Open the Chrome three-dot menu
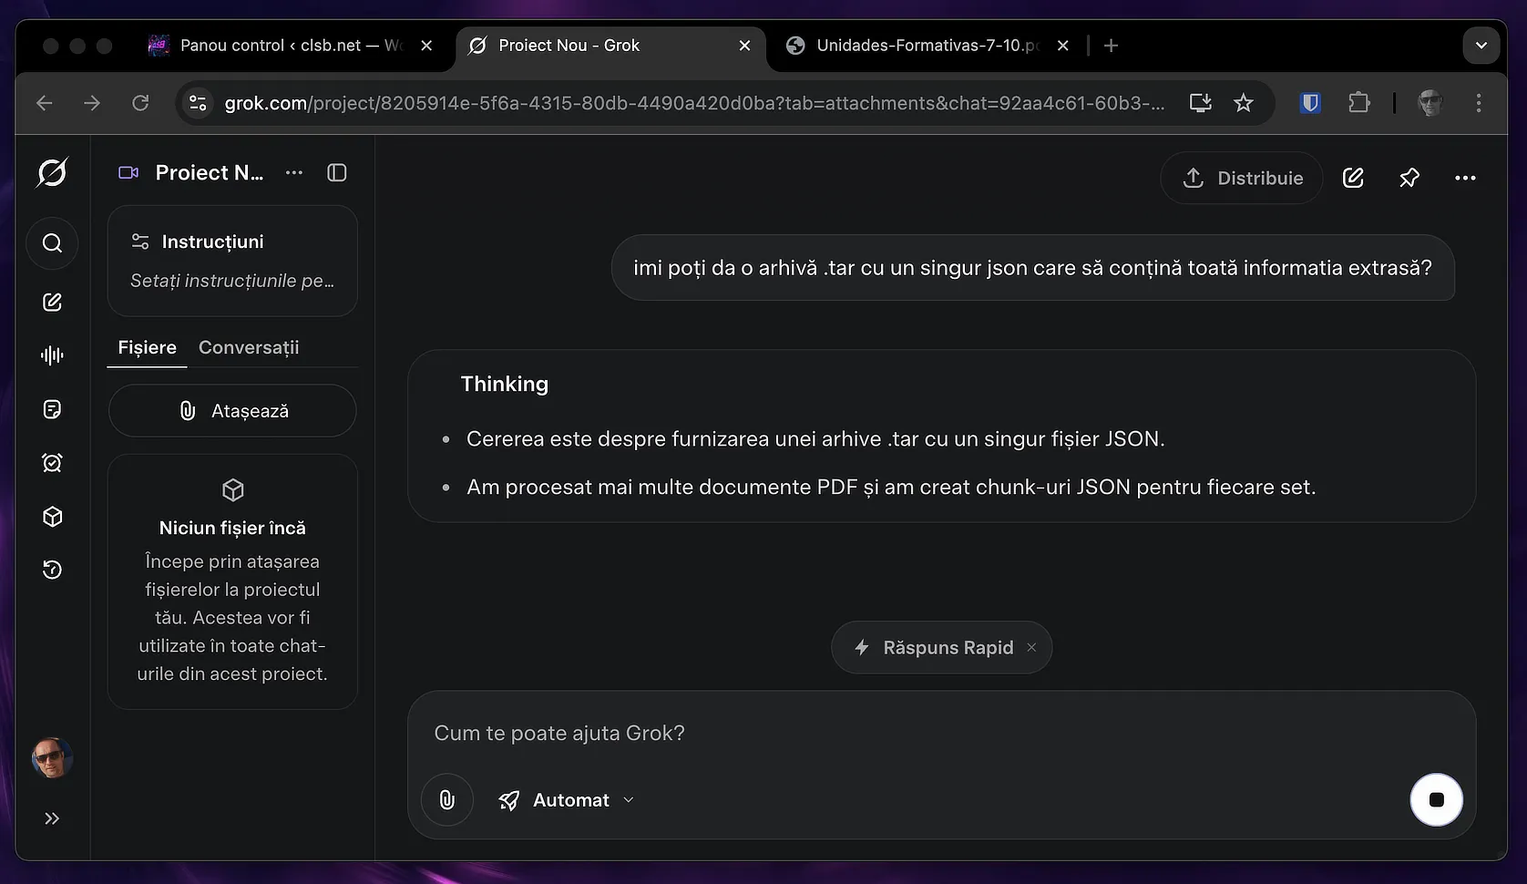This screenshot has width=1527, height=884. pyautogui.click(x=1479, y=103)
